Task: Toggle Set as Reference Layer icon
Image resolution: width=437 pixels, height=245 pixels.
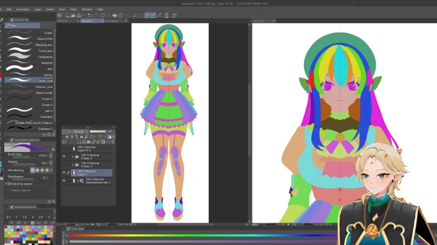Action: 72,137
